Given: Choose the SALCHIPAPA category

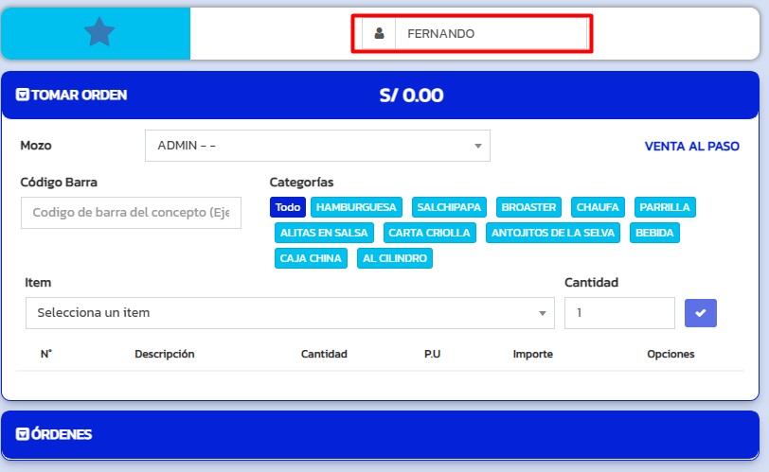Looking at the screenshot, I should point(449,207).
